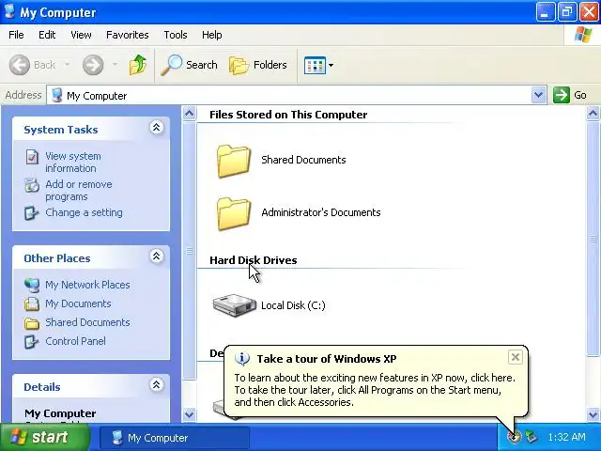
Task: Click the Forward navigation arrow
Action: point(93,65)
